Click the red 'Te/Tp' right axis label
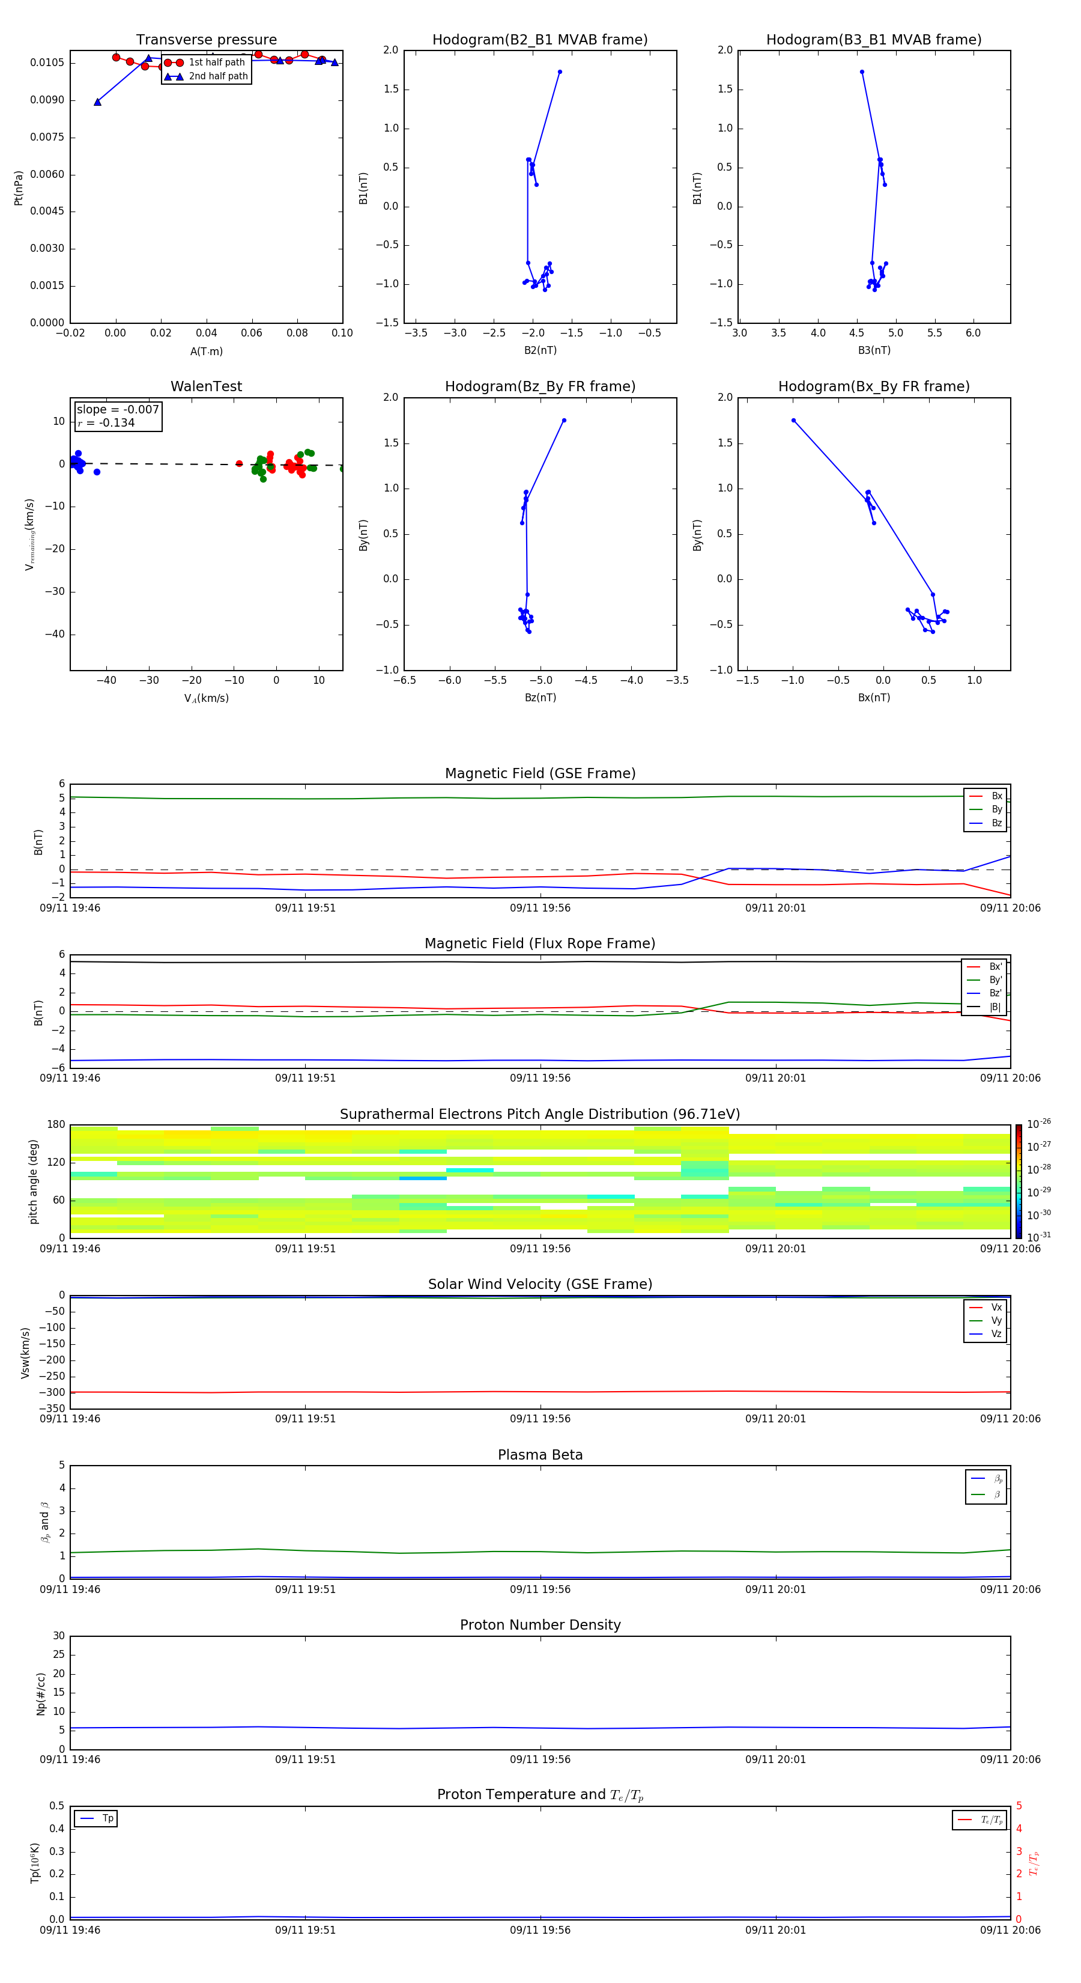The image size is (1081, 1983). click(x=1034, y=1863)
